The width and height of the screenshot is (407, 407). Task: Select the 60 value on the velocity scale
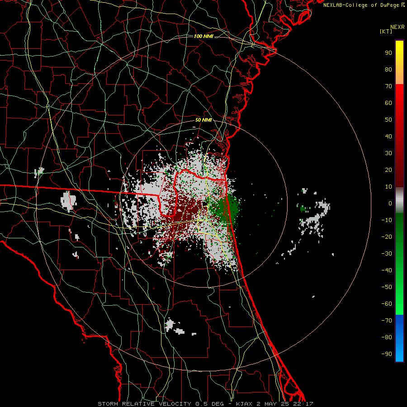point(388,103)
